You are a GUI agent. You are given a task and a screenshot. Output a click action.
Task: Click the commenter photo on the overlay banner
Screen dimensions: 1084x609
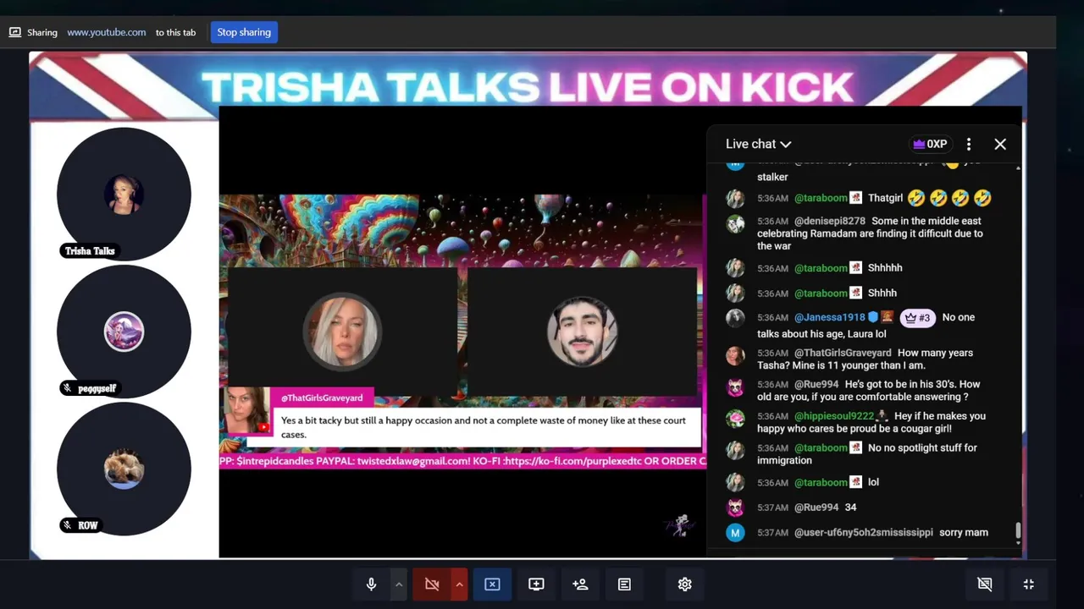[247, 410]
